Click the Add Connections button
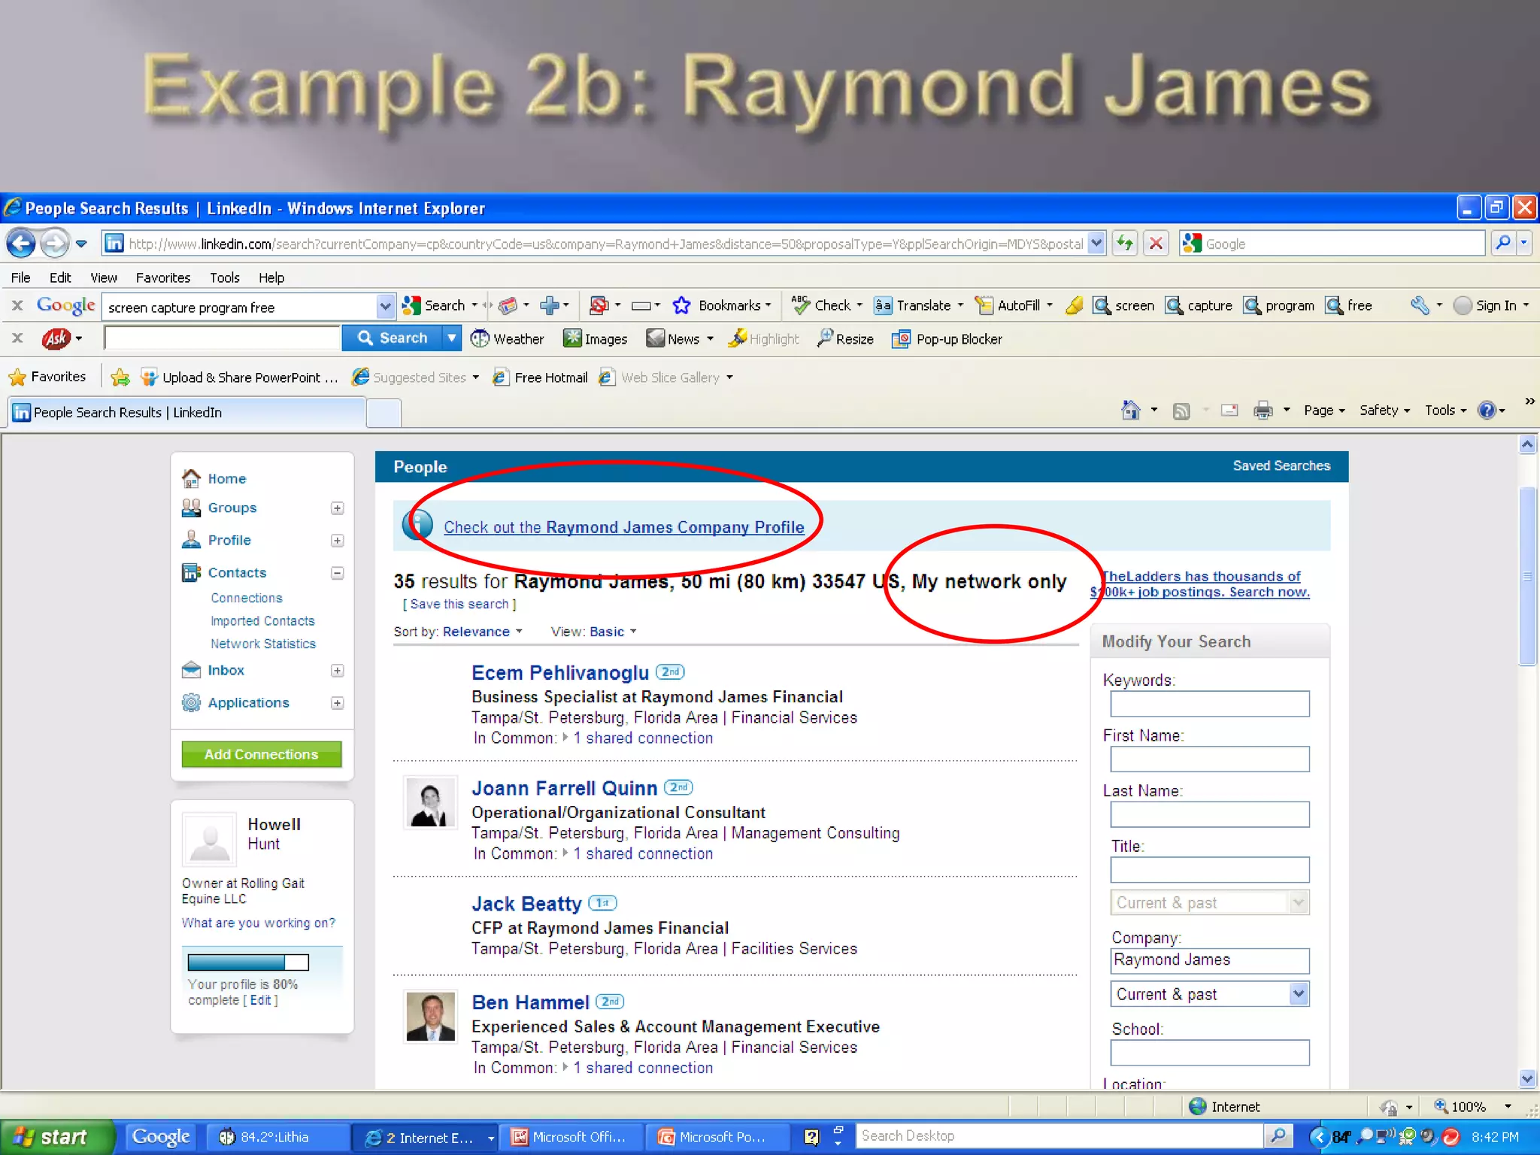The image size is (1540, 1155). (262, 754)
